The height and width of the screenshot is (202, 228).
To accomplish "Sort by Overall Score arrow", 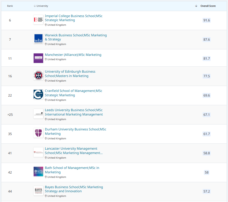I will click(x=196, y=6).
